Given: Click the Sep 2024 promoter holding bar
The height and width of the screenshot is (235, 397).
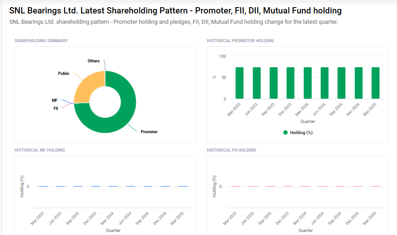Looking at the screenshot, I should tap(341, 83).
